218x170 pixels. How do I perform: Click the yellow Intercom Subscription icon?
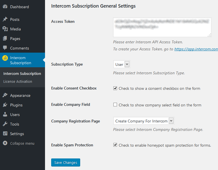[x=5, y=58]
